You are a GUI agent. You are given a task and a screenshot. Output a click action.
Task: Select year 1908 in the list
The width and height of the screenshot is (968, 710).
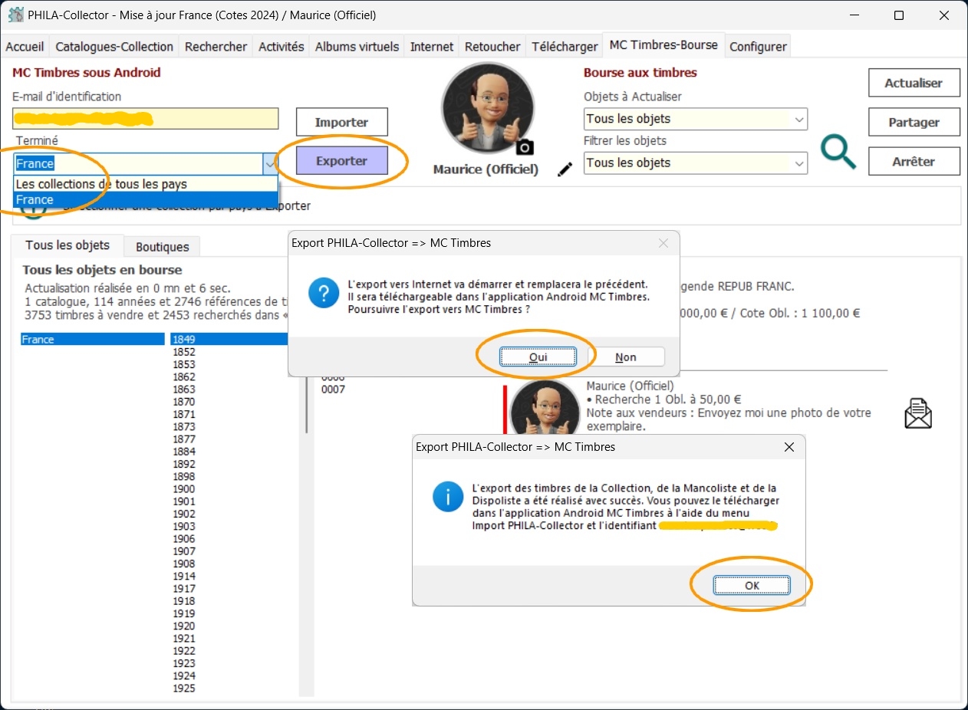[184, 564]
